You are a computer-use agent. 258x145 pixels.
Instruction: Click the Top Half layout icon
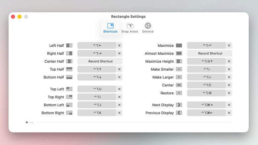click(69, 69)
